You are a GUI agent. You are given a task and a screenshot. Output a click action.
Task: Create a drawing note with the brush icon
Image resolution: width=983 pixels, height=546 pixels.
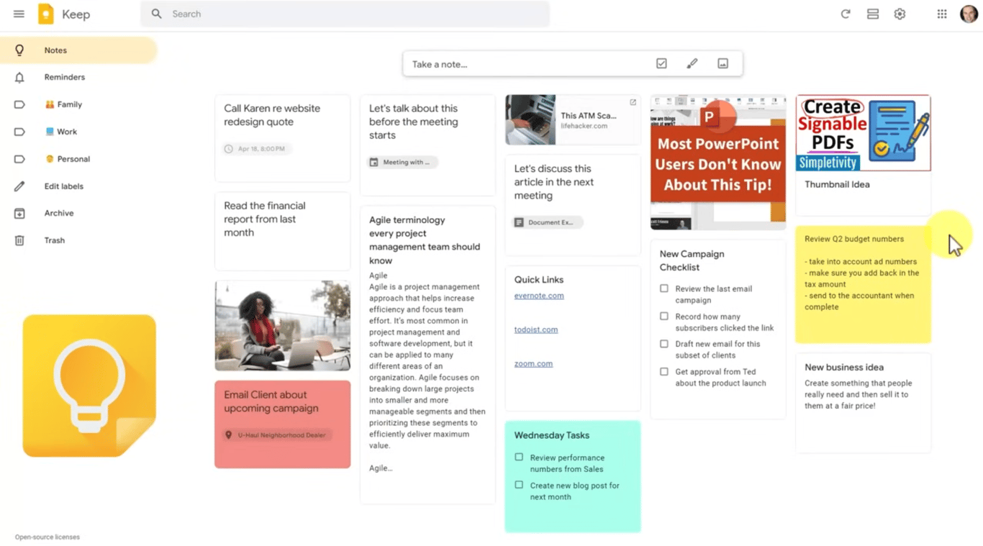[692, 63]
